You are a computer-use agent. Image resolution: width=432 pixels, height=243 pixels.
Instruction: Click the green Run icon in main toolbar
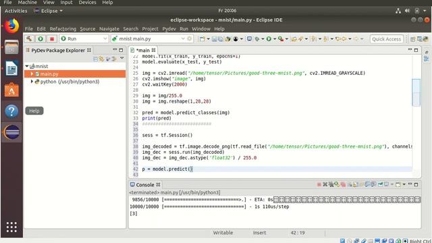click(269, 39)
